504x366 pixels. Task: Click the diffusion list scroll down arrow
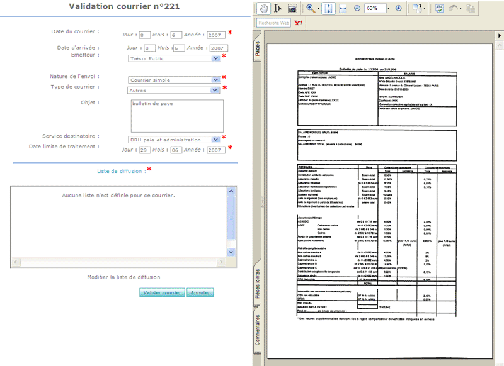(x=231, y=252)
